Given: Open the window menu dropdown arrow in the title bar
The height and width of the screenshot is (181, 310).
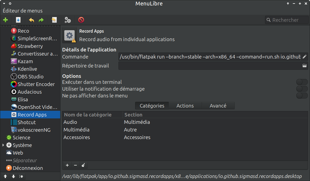Looking at the screenshot, I should [4, 4].
